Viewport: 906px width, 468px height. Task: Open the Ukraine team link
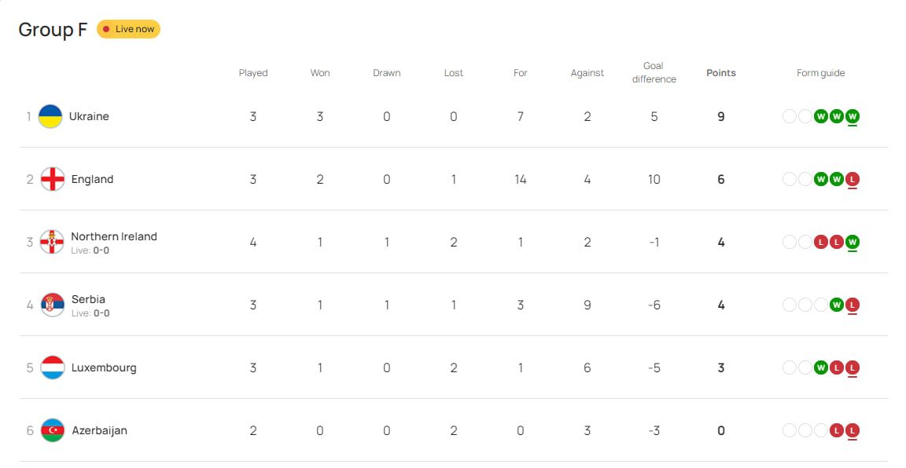click(89, 116)
